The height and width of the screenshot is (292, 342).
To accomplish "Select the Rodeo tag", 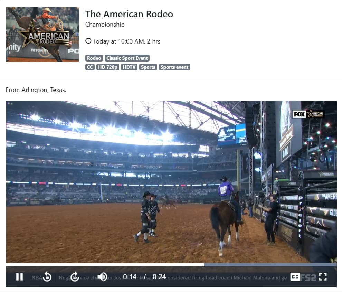I will coord(94,58).
